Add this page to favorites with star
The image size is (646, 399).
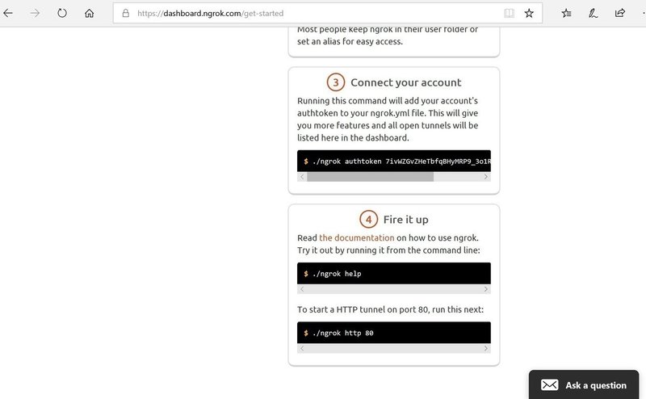tap(529, 13)
